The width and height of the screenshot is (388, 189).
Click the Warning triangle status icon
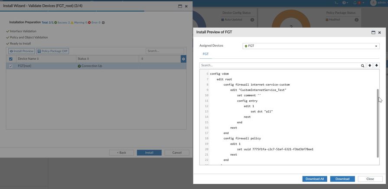pyautogui.click(x=72, y=22)
